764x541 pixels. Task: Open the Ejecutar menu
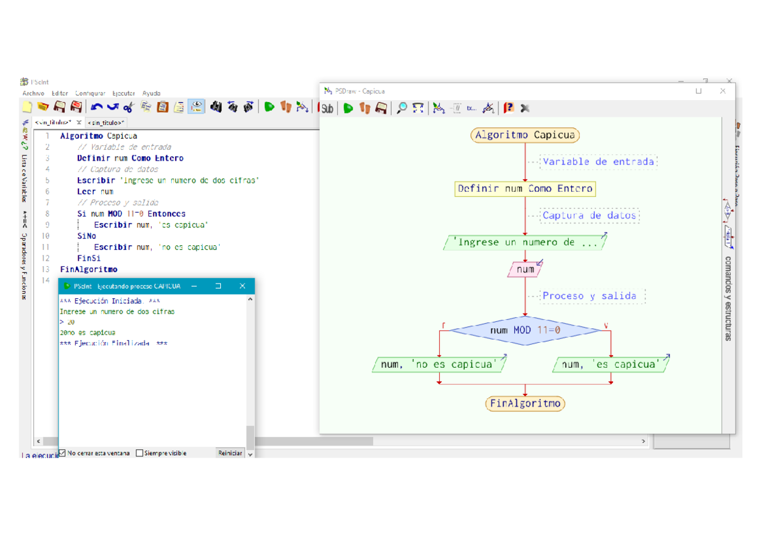coord(124,93)
